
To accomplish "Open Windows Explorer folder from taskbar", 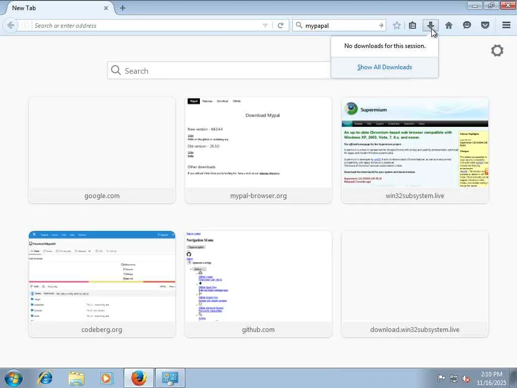I will pos(76,378).
